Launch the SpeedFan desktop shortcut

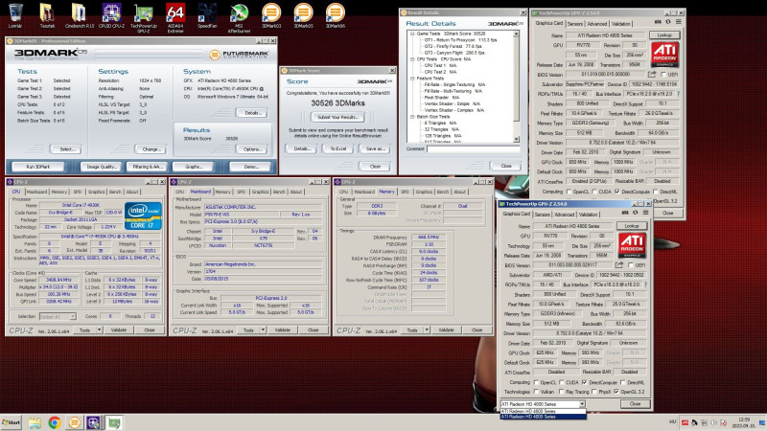[x=207, y=14]
